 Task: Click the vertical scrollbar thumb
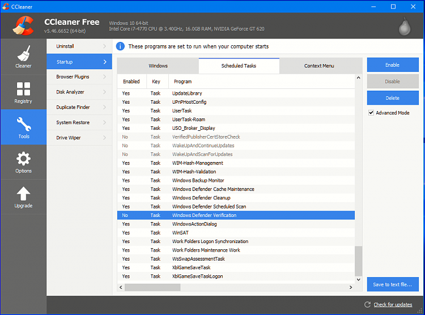pos(358,261)
